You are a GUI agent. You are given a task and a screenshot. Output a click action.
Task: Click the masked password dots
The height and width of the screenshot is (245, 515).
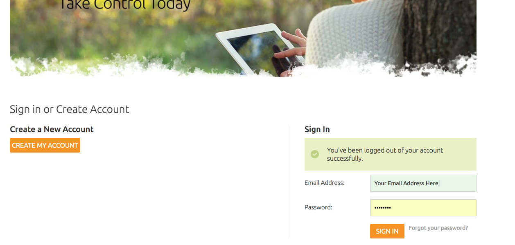383,208
